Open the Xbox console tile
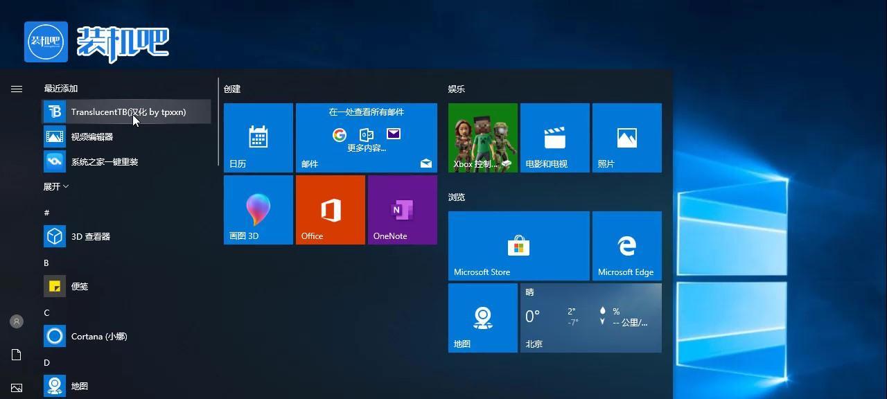This screenshot has width=887, height=399. (483, 138)
